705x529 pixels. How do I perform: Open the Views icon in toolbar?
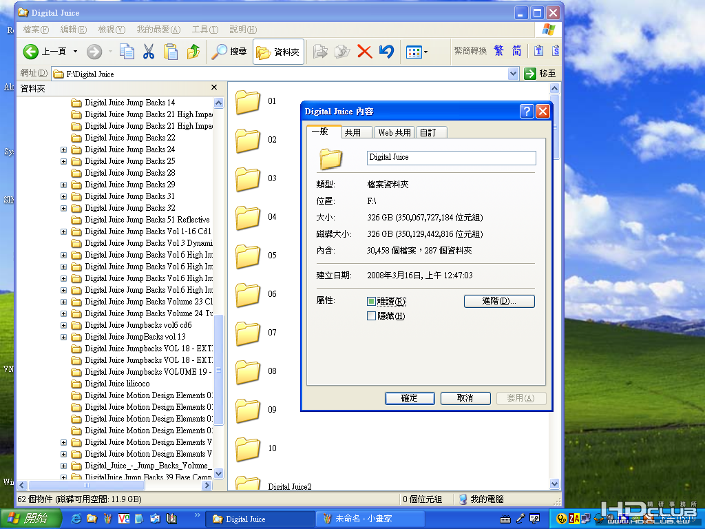[x=414, y=52]
